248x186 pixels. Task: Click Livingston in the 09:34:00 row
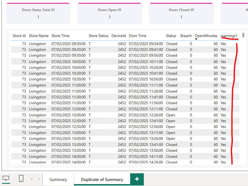coord(37,44)
